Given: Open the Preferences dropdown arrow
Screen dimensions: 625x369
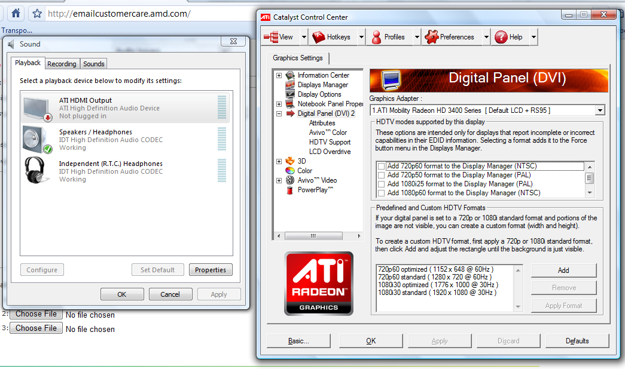Looking at the screenshot, I should point(486,37).
